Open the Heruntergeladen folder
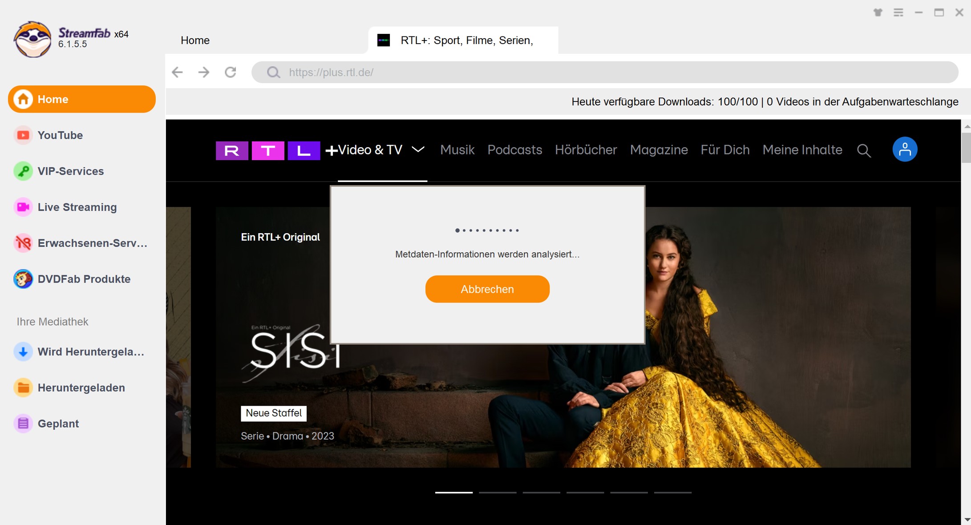Viewport: 971px width, 525px height. pos(82,388)
